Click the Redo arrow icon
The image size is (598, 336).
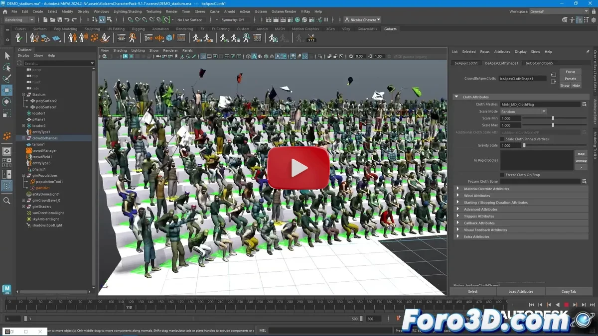(x=74, y=20)
